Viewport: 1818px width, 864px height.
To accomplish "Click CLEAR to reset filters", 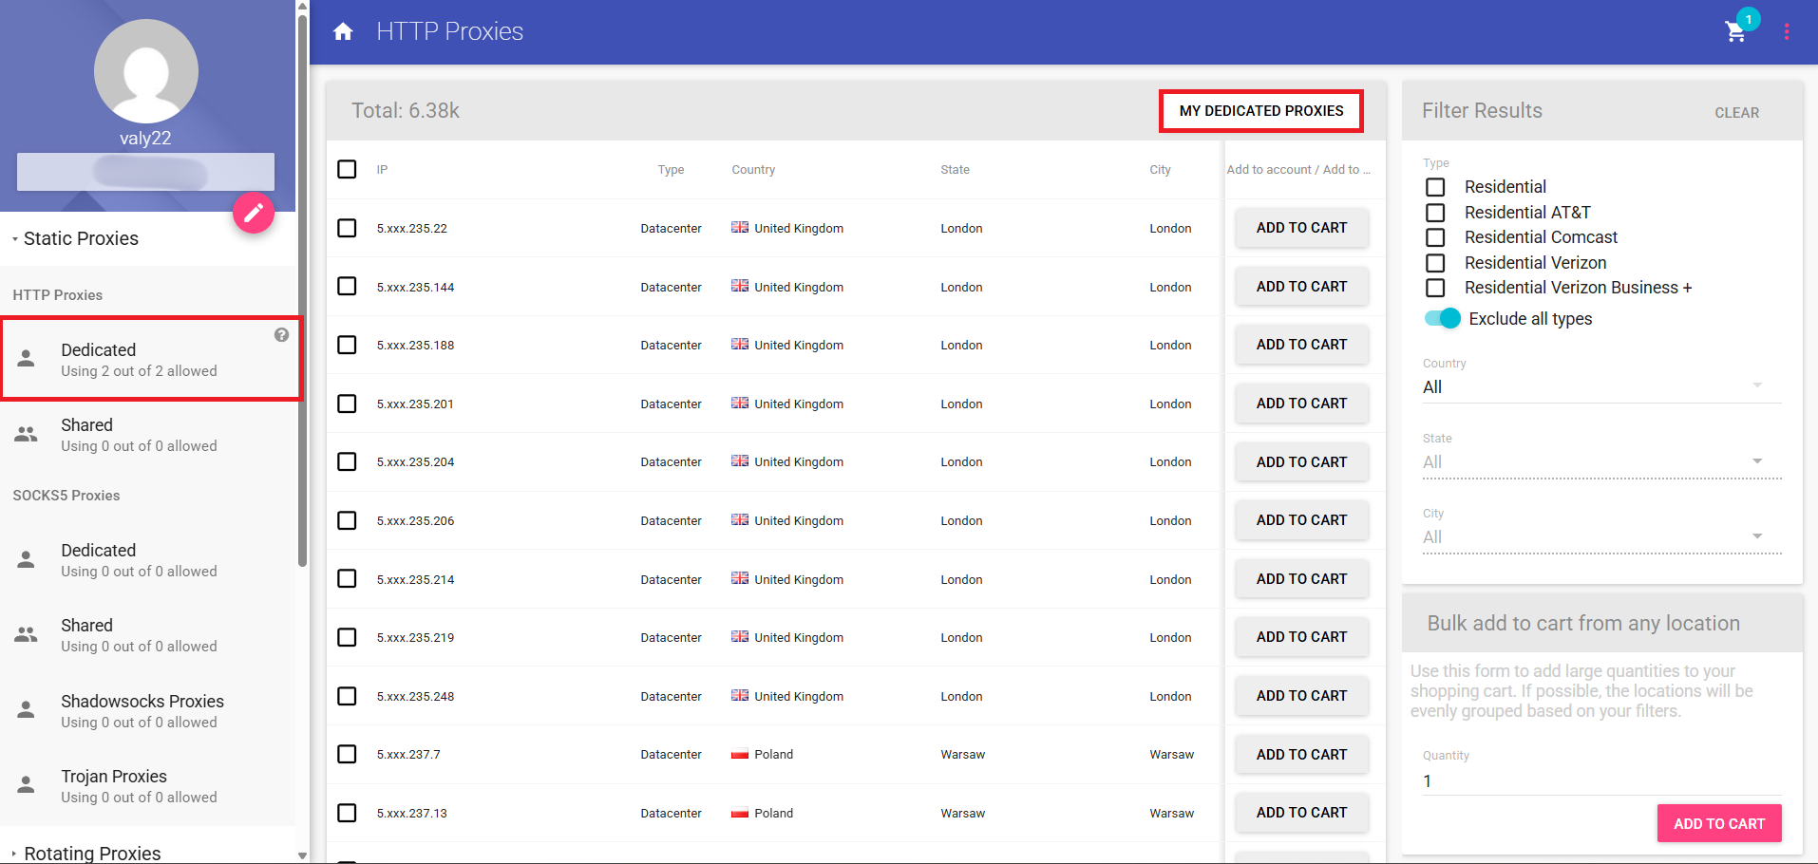I will coord(1736,112).
